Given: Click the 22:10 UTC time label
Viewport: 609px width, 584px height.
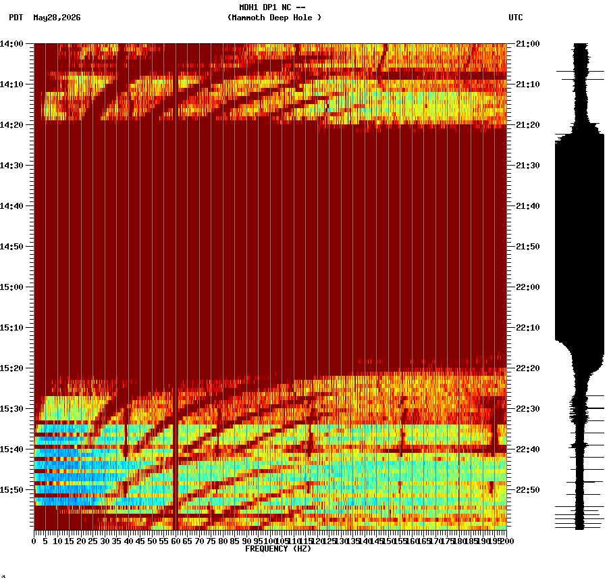Looking at the screenshot, I should [528, 328].
